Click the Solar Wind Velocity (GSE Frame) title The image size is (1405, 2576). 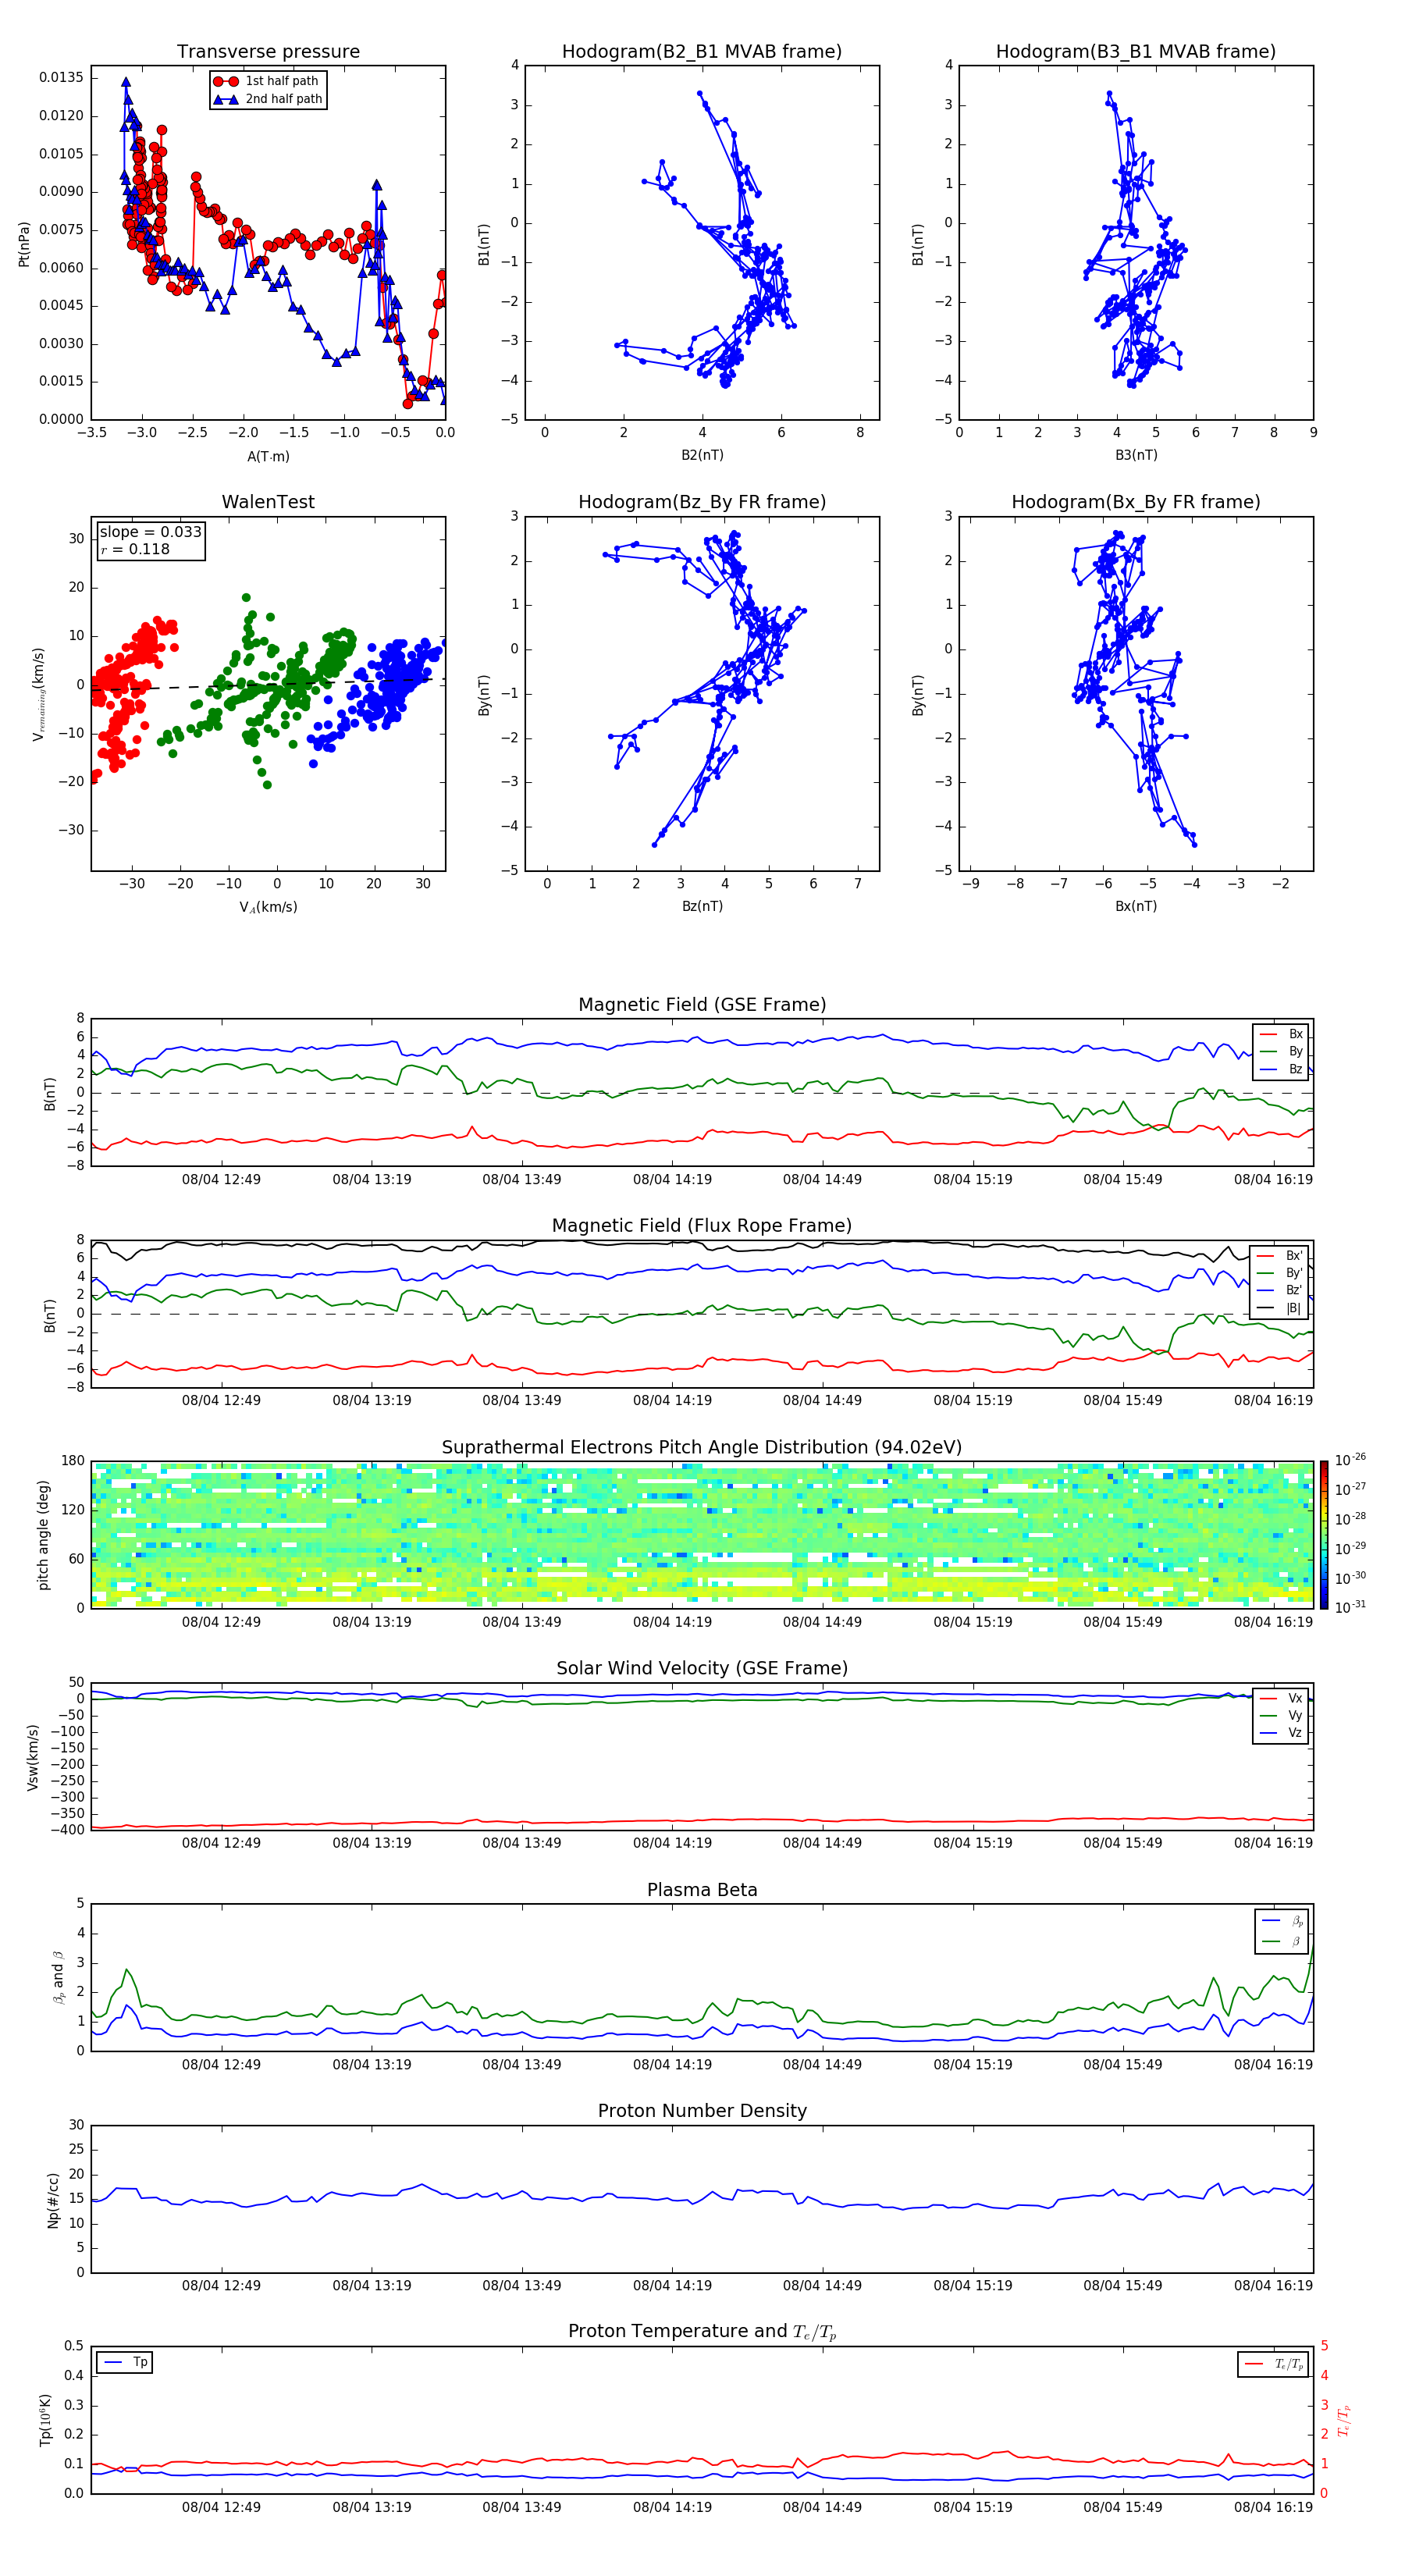(x=702, y=1669)
